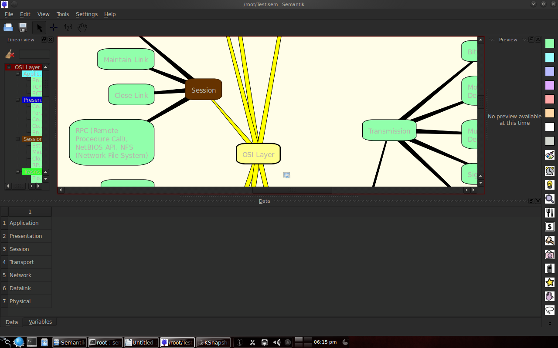Collapse the Presen. branch in Linear view

18,100
